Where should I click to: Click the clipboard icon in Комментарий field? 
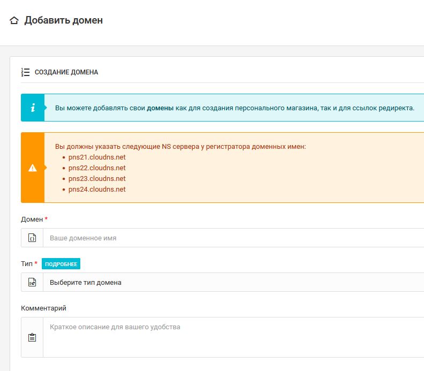[x=32, y=337]
